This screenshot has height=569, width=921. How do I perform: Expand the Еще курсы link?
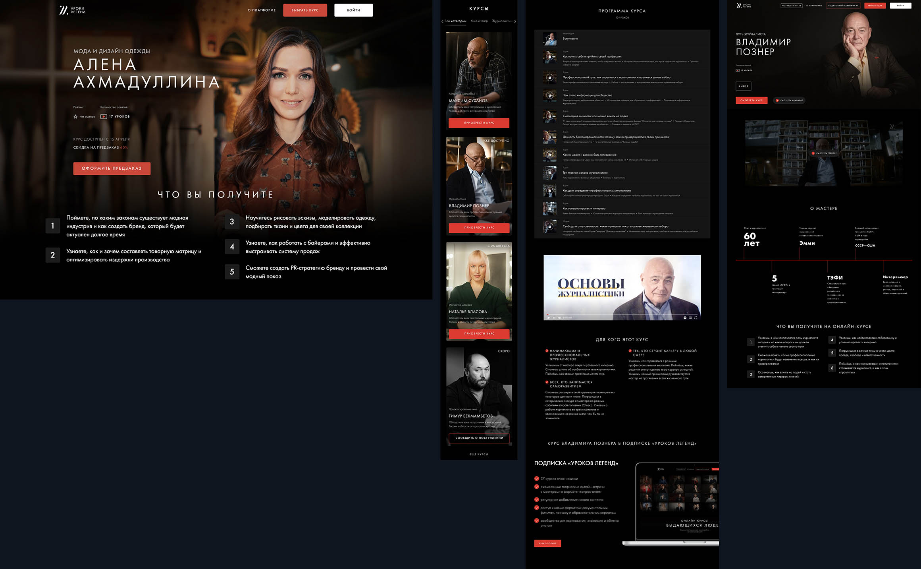pyautogui.click(x=479, y=454)
